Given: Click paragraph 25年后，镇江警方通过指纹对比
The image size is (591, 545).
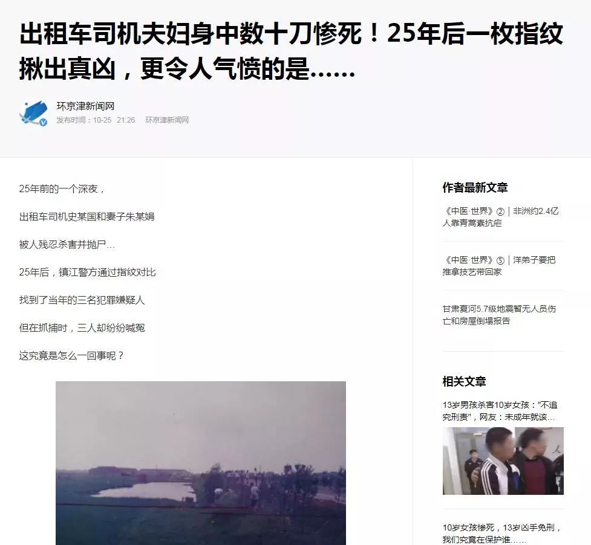Looking at the screenshot, I should 88,272.
